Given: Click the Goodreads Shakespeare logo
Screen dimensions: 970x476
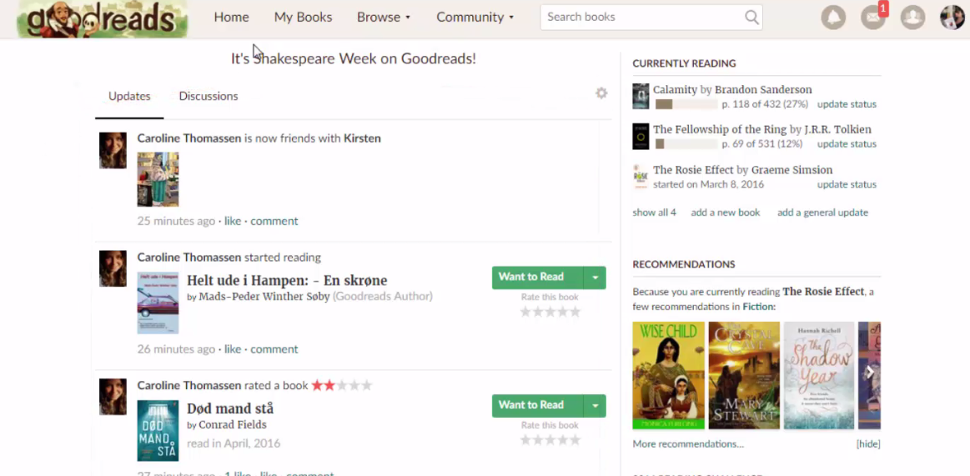Looking at the screenshot, I should click(x=102, y=18).
